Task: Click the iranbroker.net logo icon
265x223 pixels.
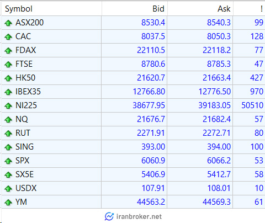Action: (x=109, y=216)
